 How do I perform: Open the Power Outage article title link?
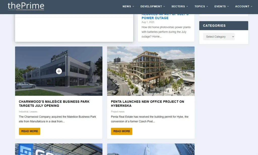coord(165,17)
